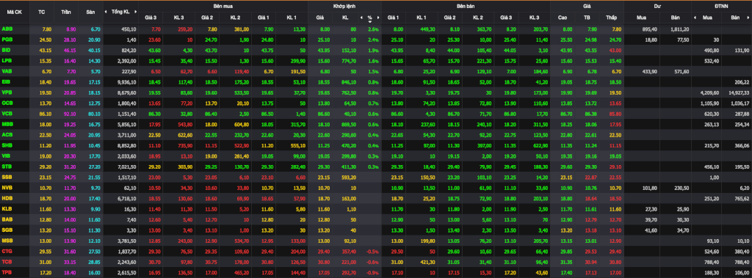The width and height of the screenshot is (752, 278).
Task: Click the ĐTNN group header
Action: click(x=721, y=7)
